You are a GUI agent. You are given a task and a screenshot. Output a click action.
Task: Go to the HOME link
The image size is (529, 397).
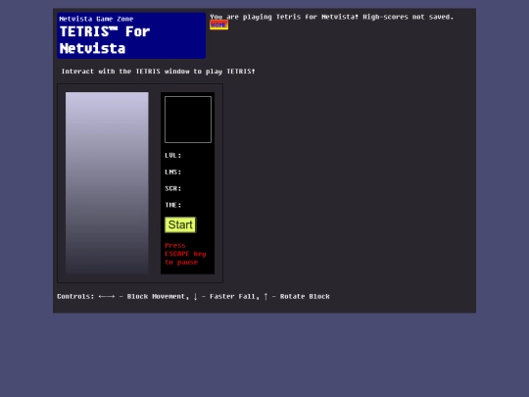pyautogui.click(x=218, y=25)
